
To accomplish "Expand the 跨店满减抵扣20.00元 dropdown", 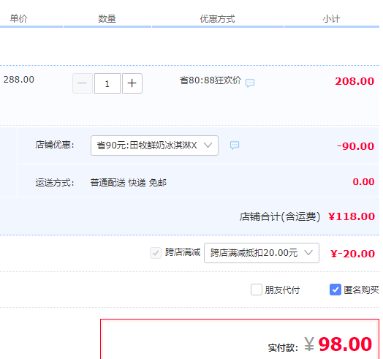I will 262,253.
